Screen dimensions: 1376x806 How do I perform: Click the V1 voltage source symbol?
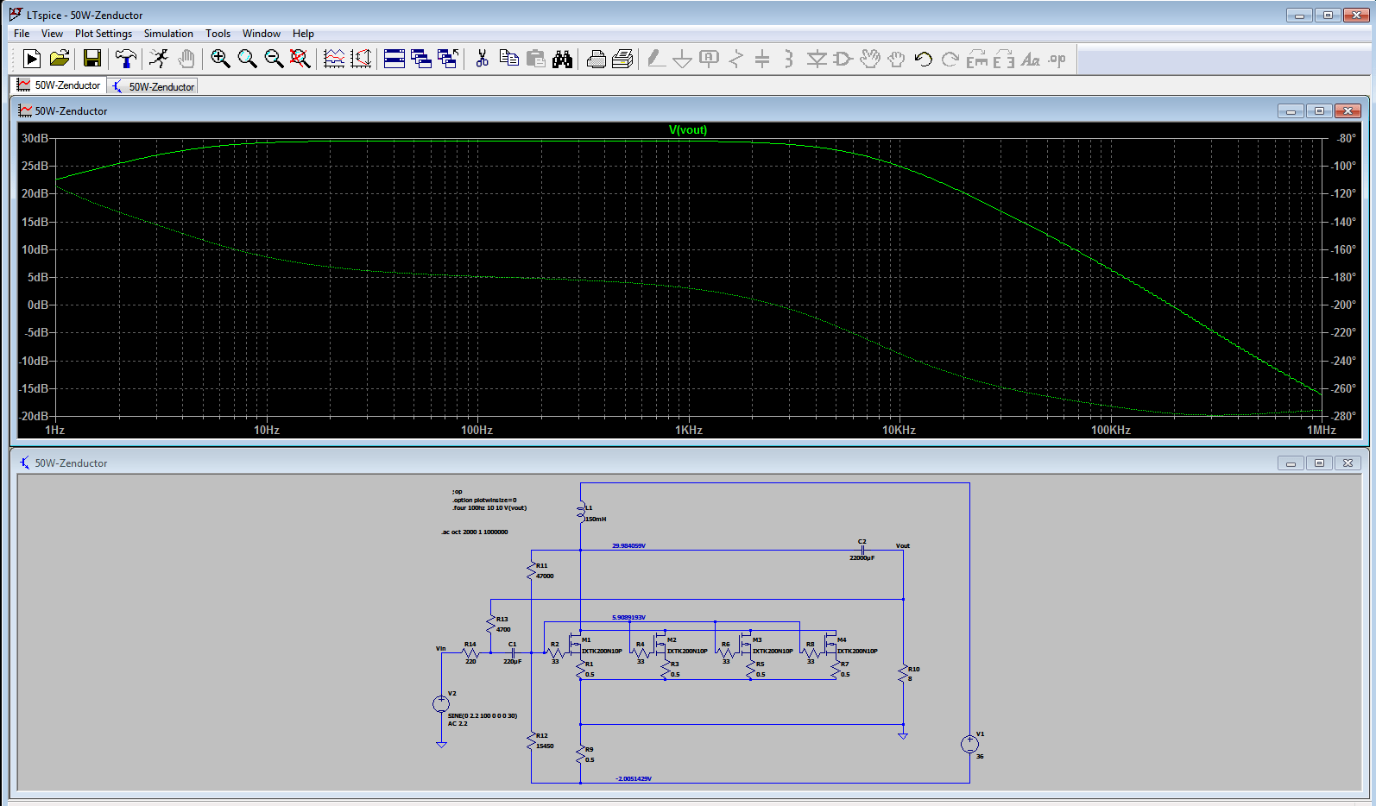[969, 744]
